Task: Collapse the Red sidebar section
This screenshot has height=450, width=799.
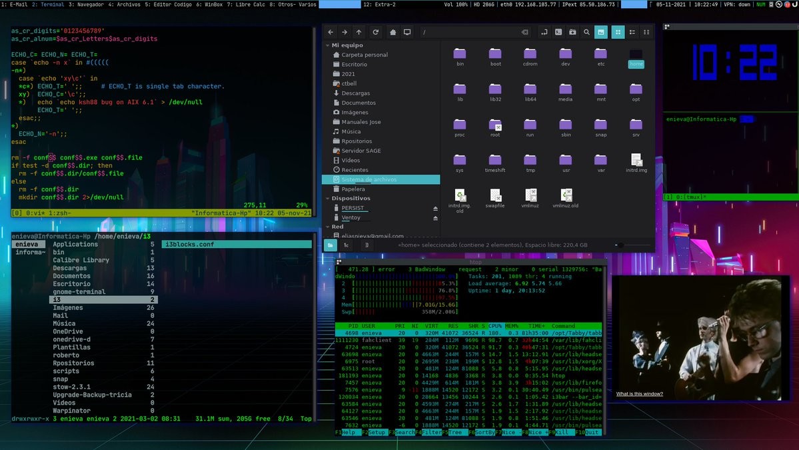Action: tap(328, 227)
